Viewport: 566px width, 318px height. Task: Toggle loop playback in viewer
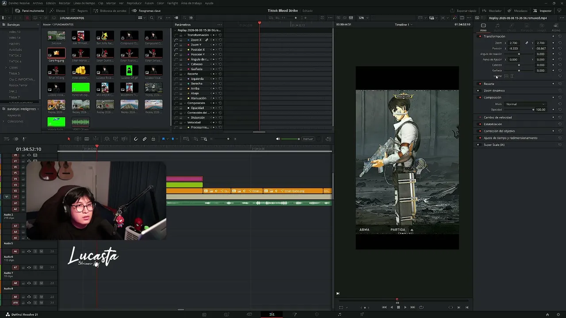[421, 307]
